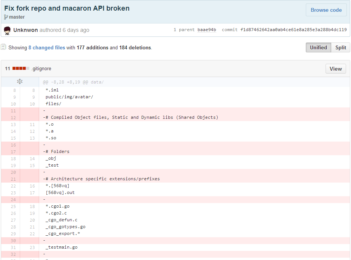Image resolution: width=351 pixels, height=260 pixels.
Task: Select the master branch label
Action: coord(17,17)
